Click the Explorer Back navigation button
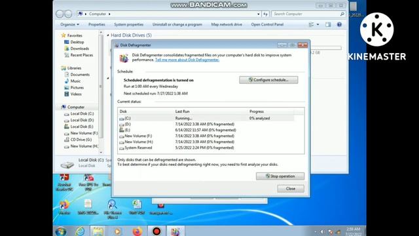The height and width of the screenshot is (236, 419). 60,14
